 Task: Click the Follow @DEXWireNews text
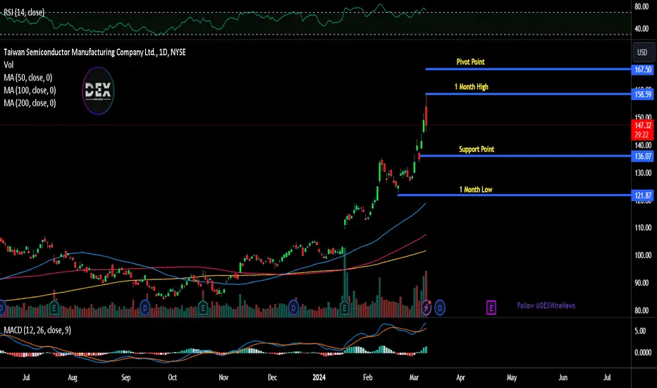(546, 305)
